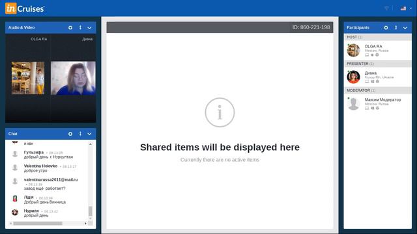Click Лідія's avatar in chat
This screenshot has height=234, width=417.
(x=15, y=198)
